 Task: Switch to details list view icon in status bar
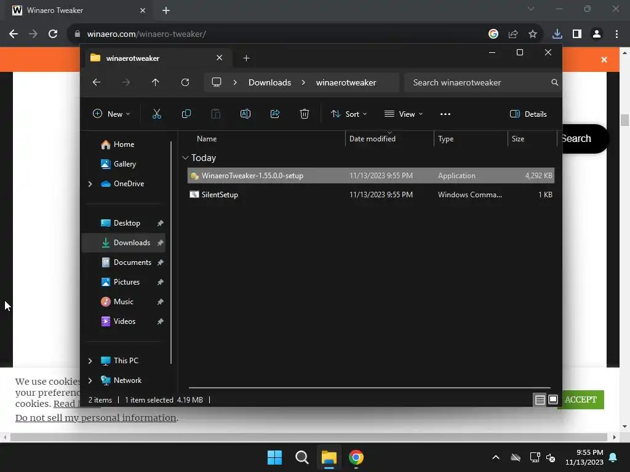click(540, 399)
